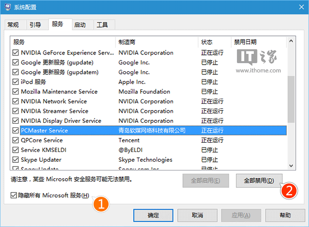Sort by 制造商 column header
The image size is (309, 227).
157,42
